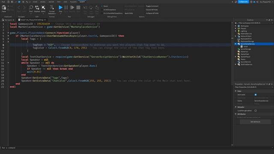Expand the Players tree node
This screenshot has height=154, width=274.
click(235, 29)
